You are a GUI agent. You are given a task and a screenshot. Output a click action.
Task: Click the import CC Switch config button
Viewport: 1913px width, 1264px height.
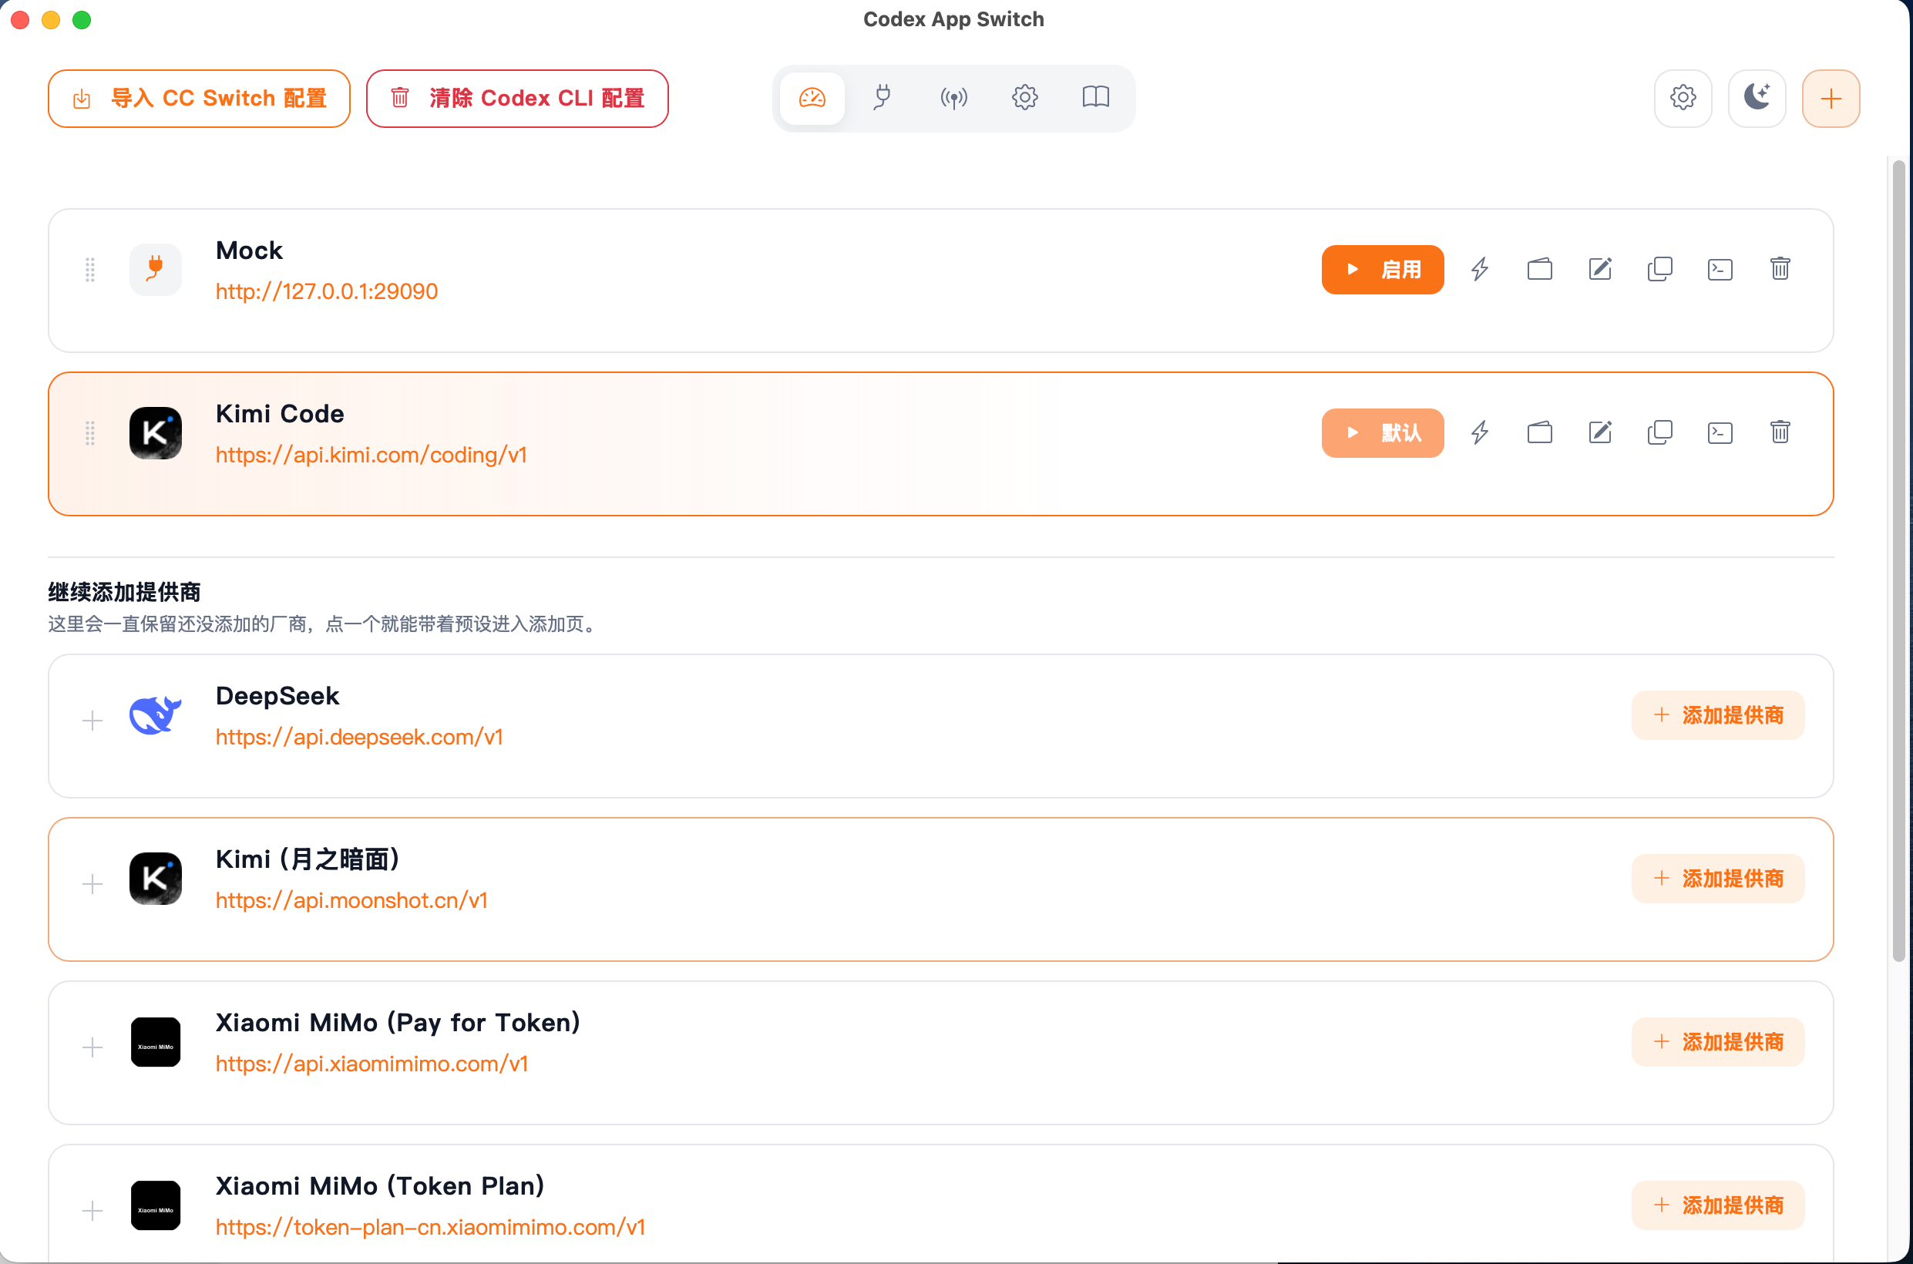click(199, 99)
